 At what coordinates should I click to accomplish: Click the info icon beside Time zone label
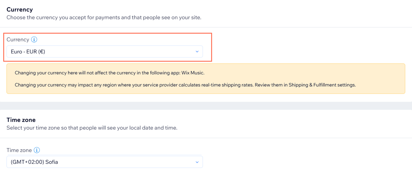37,150
